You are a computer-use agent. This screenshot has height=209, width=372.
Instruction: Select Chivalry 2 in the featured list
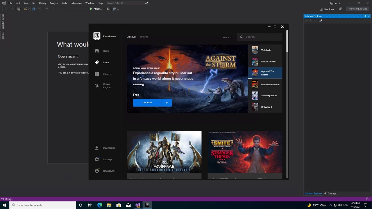pyautogui.click(x=265, y=107)
